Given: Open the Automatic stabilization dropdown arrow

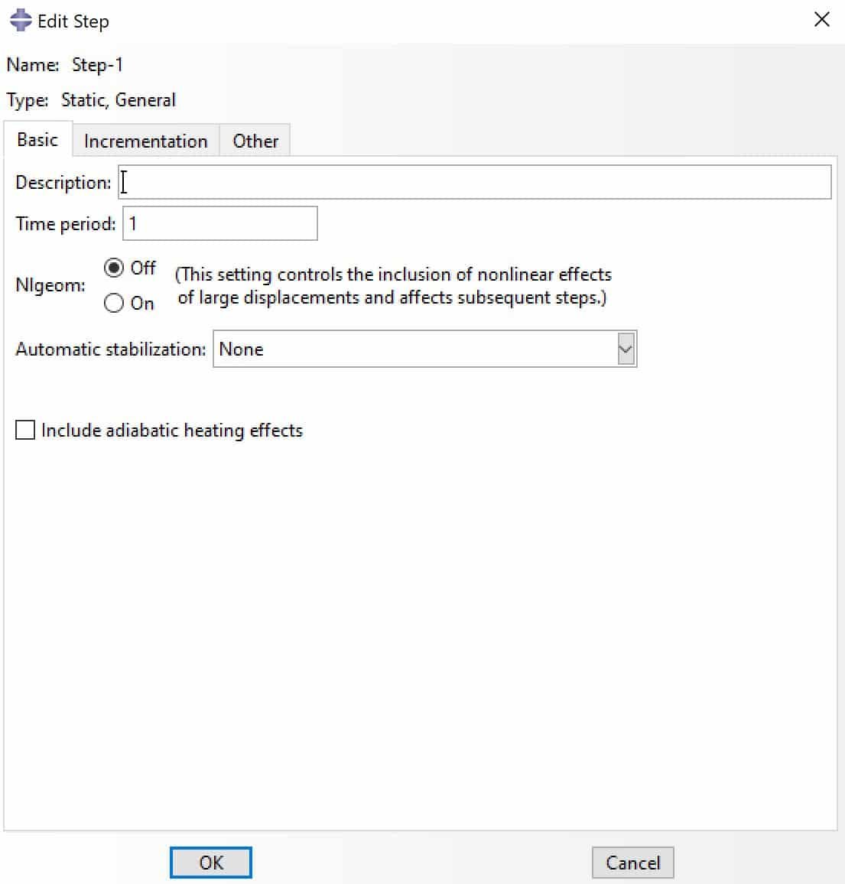Looking at the screenshot, I should pos(626,349).
